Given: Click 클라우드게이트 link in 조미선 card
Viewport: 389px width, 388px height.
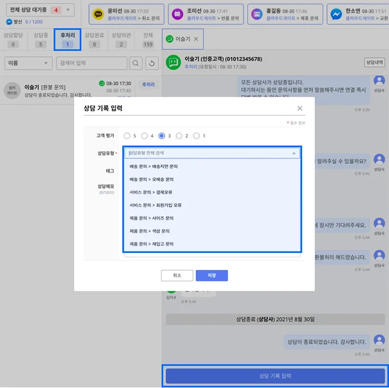Looking at the screenshot, I should click(201, 18).
